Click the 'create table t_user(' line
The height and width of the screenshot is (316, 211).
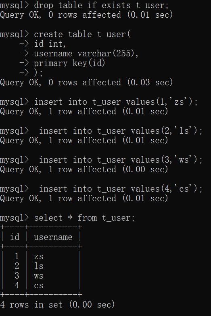[82, 34]
